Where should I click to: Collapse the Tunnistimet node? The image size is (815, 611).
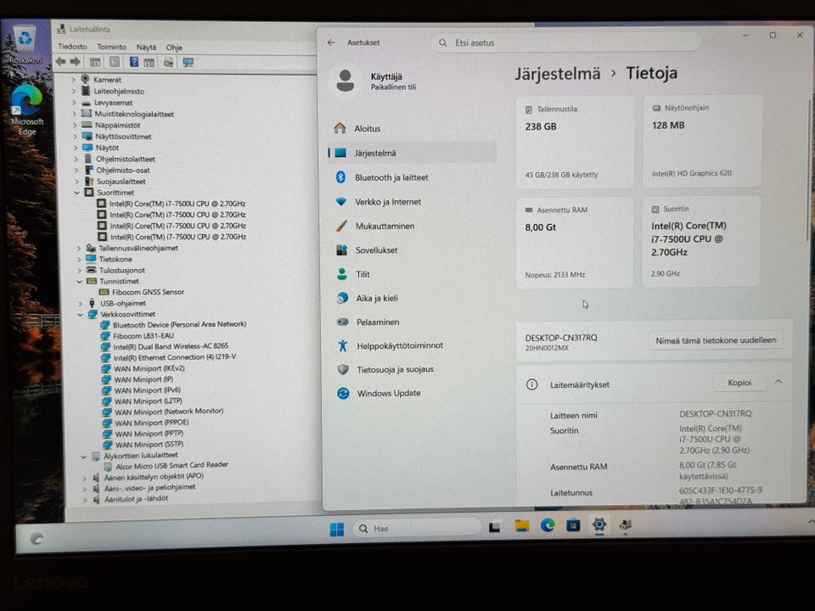coord(80,281)
